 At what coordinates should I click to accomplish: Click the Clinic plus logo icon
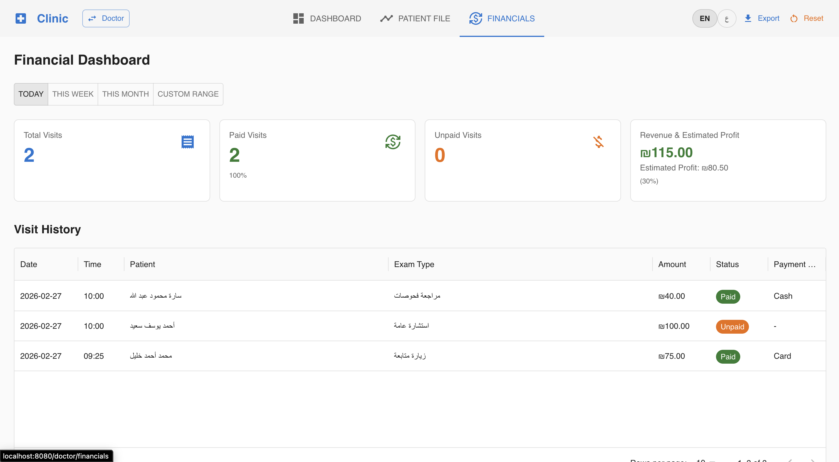tap(20, 18)
